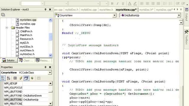This screenshot has height=106, width=189.
Task: Select Resource.h file
Action: click(27, 39)
